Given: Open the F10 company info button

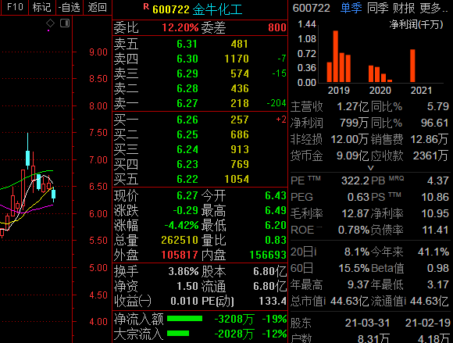Looking at the screenshot, I should pos(14,7).
